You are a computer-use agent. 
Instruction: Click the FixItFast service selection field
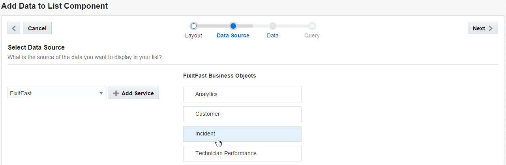[x=51, y=93]
